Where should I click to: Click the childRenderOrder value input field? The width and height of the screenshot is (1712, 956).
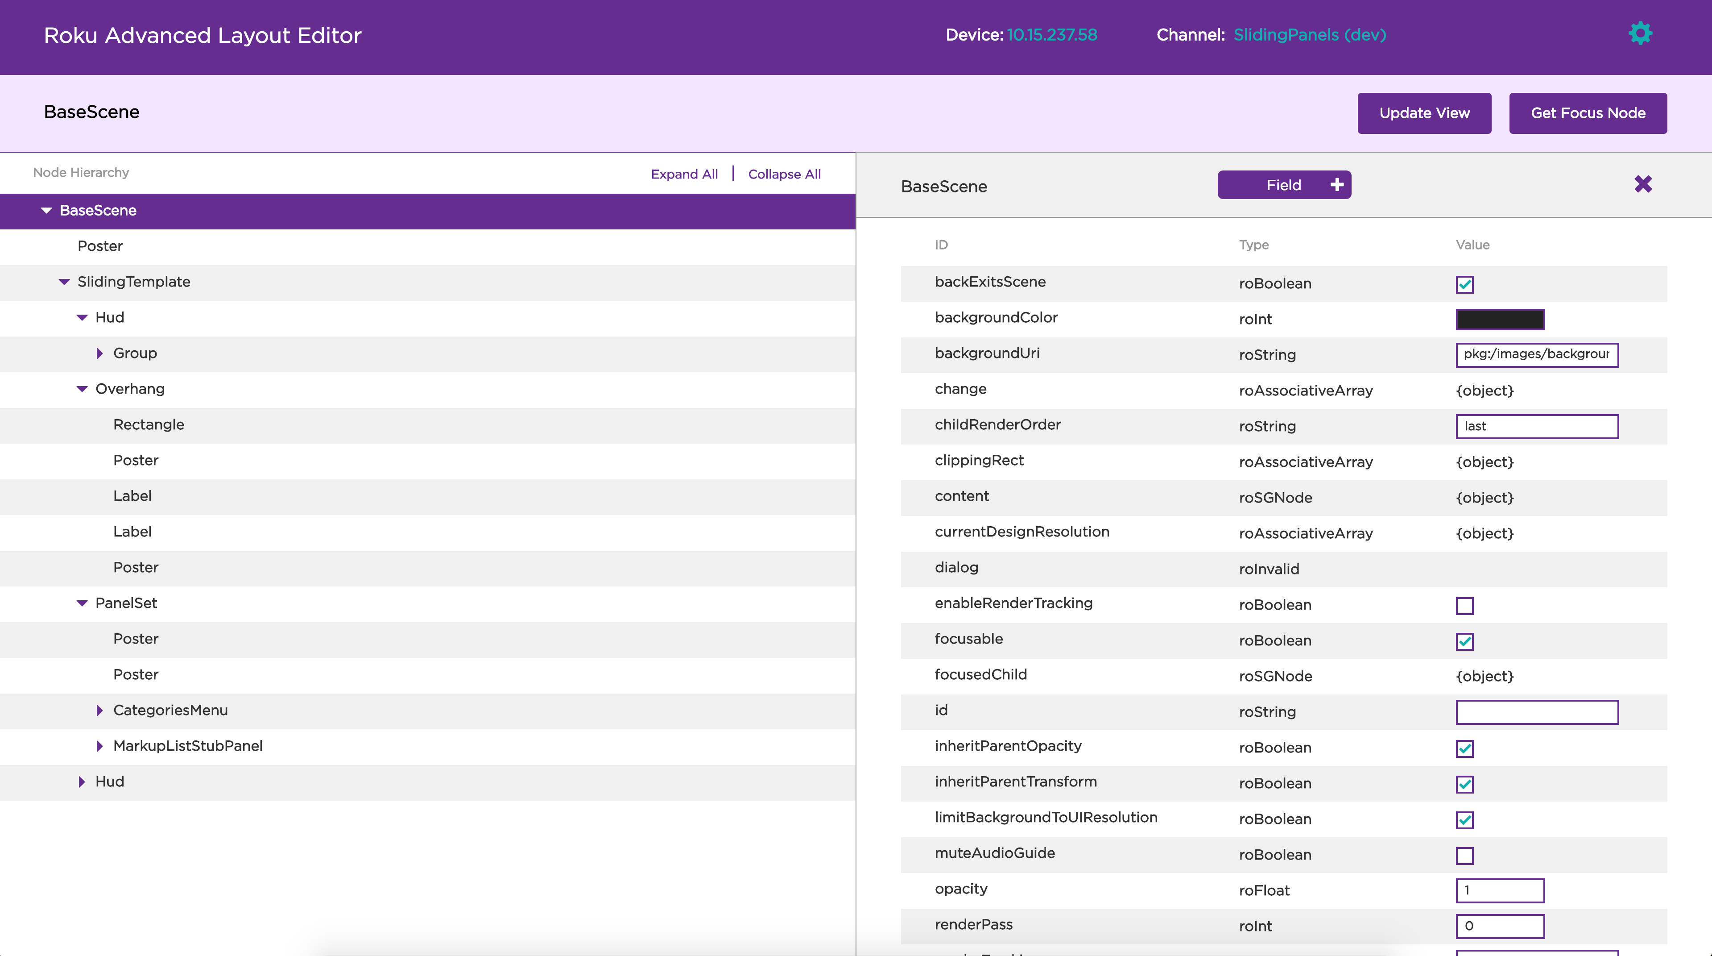click(x=1536, y=427)
